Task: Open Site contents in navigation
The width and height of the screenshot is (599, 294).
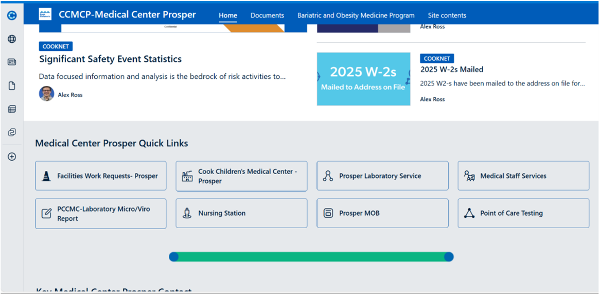Action: click(447, 15)
